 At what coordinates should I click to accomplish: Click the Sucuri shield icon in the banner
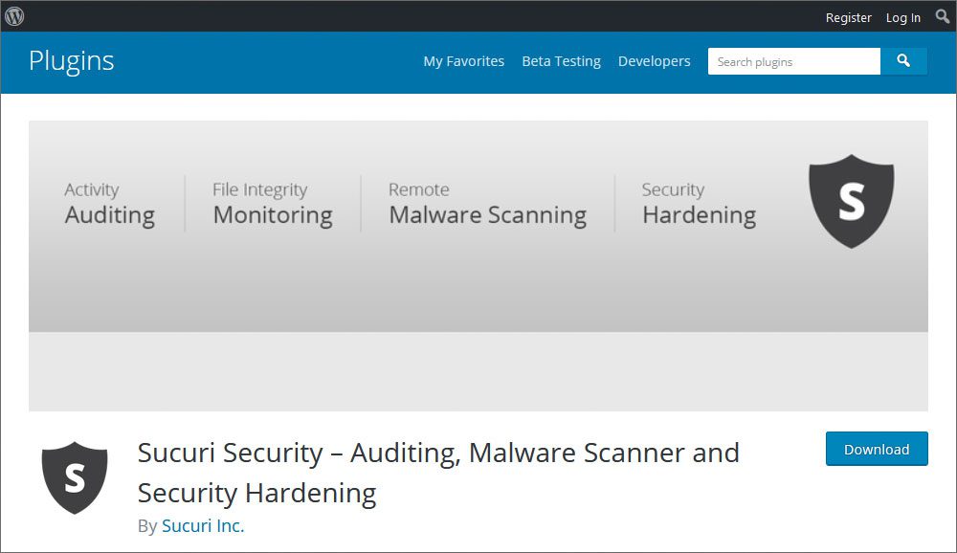point(851,200)
